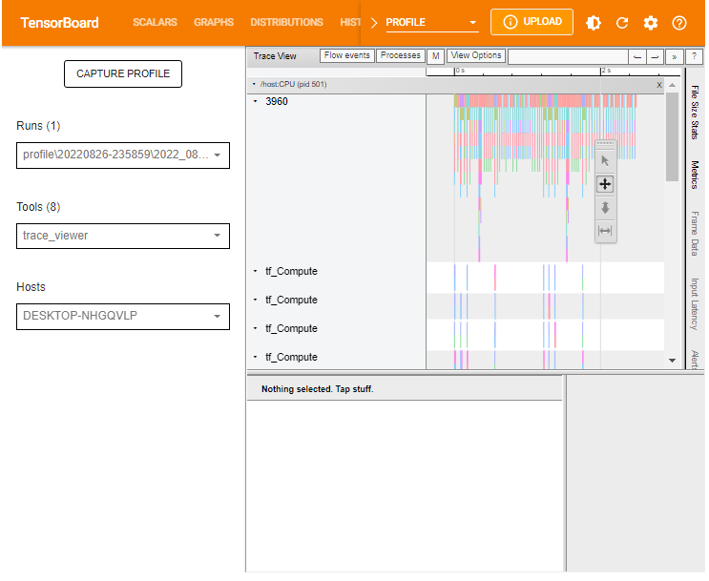Switch to the DISTRIBUTIONS tab
This screenshot has height=581, width=709.
click(x=286, y=22)
